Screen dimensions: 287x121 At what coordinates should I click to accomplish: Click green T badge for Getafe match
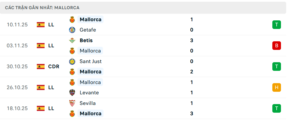click(276, 25)
